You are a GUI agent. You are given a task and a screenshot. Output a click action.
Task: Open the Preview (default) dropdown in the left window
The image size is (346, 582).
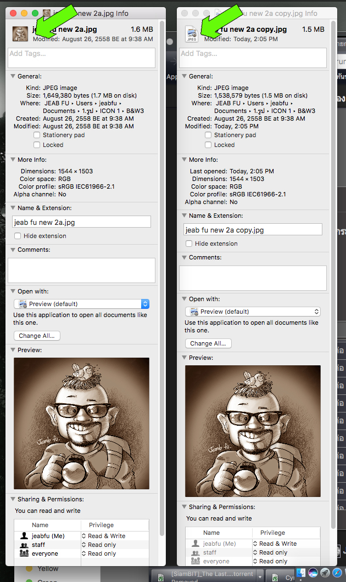tap(81, 304)
